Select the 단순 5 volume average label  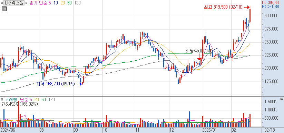pyautogui.click(x=26, y=99)
